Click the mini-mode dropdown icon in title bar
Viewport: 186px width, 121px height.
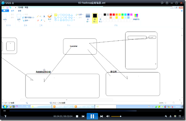coord(167,3)
